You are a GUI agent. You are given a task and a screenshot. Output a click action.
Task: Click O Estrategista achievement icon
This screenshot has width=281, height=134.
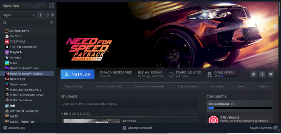pyautogui.click(x=213, y=119)
